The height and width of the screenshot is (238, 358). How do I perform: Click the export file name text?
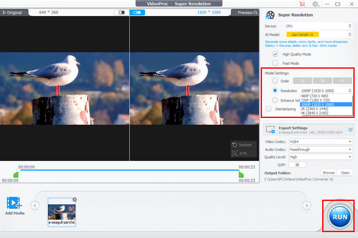click(x=310, y=132)
